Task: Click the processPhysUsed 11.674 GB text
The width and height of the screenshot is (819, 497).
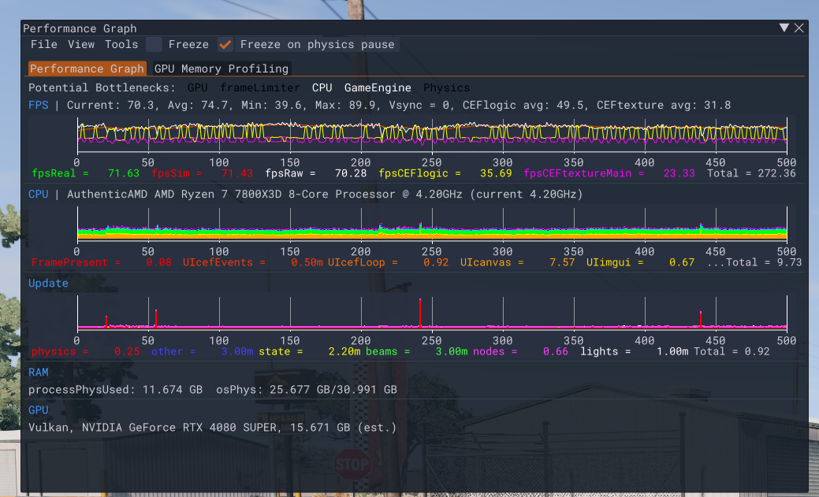Action: click(x=115, y=389)
